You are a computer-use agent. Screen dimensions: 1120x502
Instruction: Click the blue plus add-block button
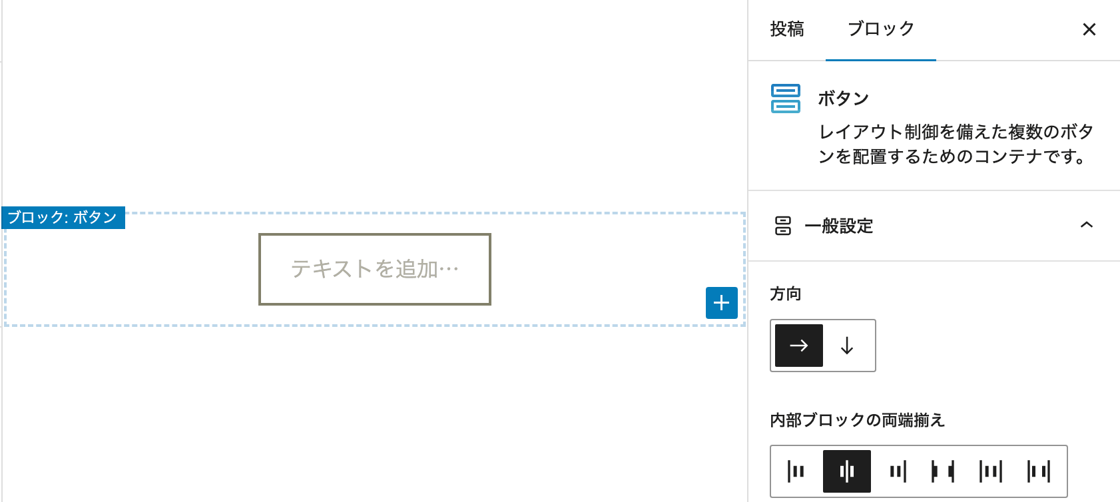tap(722, 303)
